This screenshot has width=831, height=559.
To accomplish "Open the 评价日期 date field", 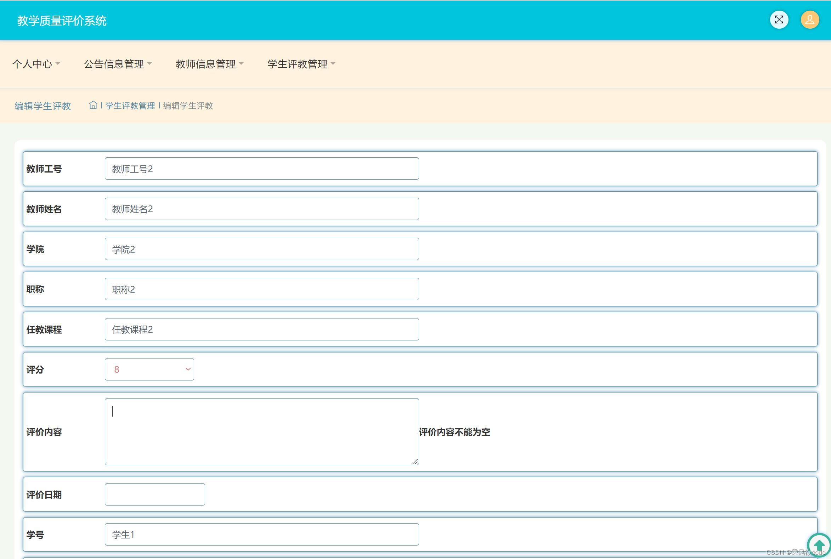I will 155,495.
